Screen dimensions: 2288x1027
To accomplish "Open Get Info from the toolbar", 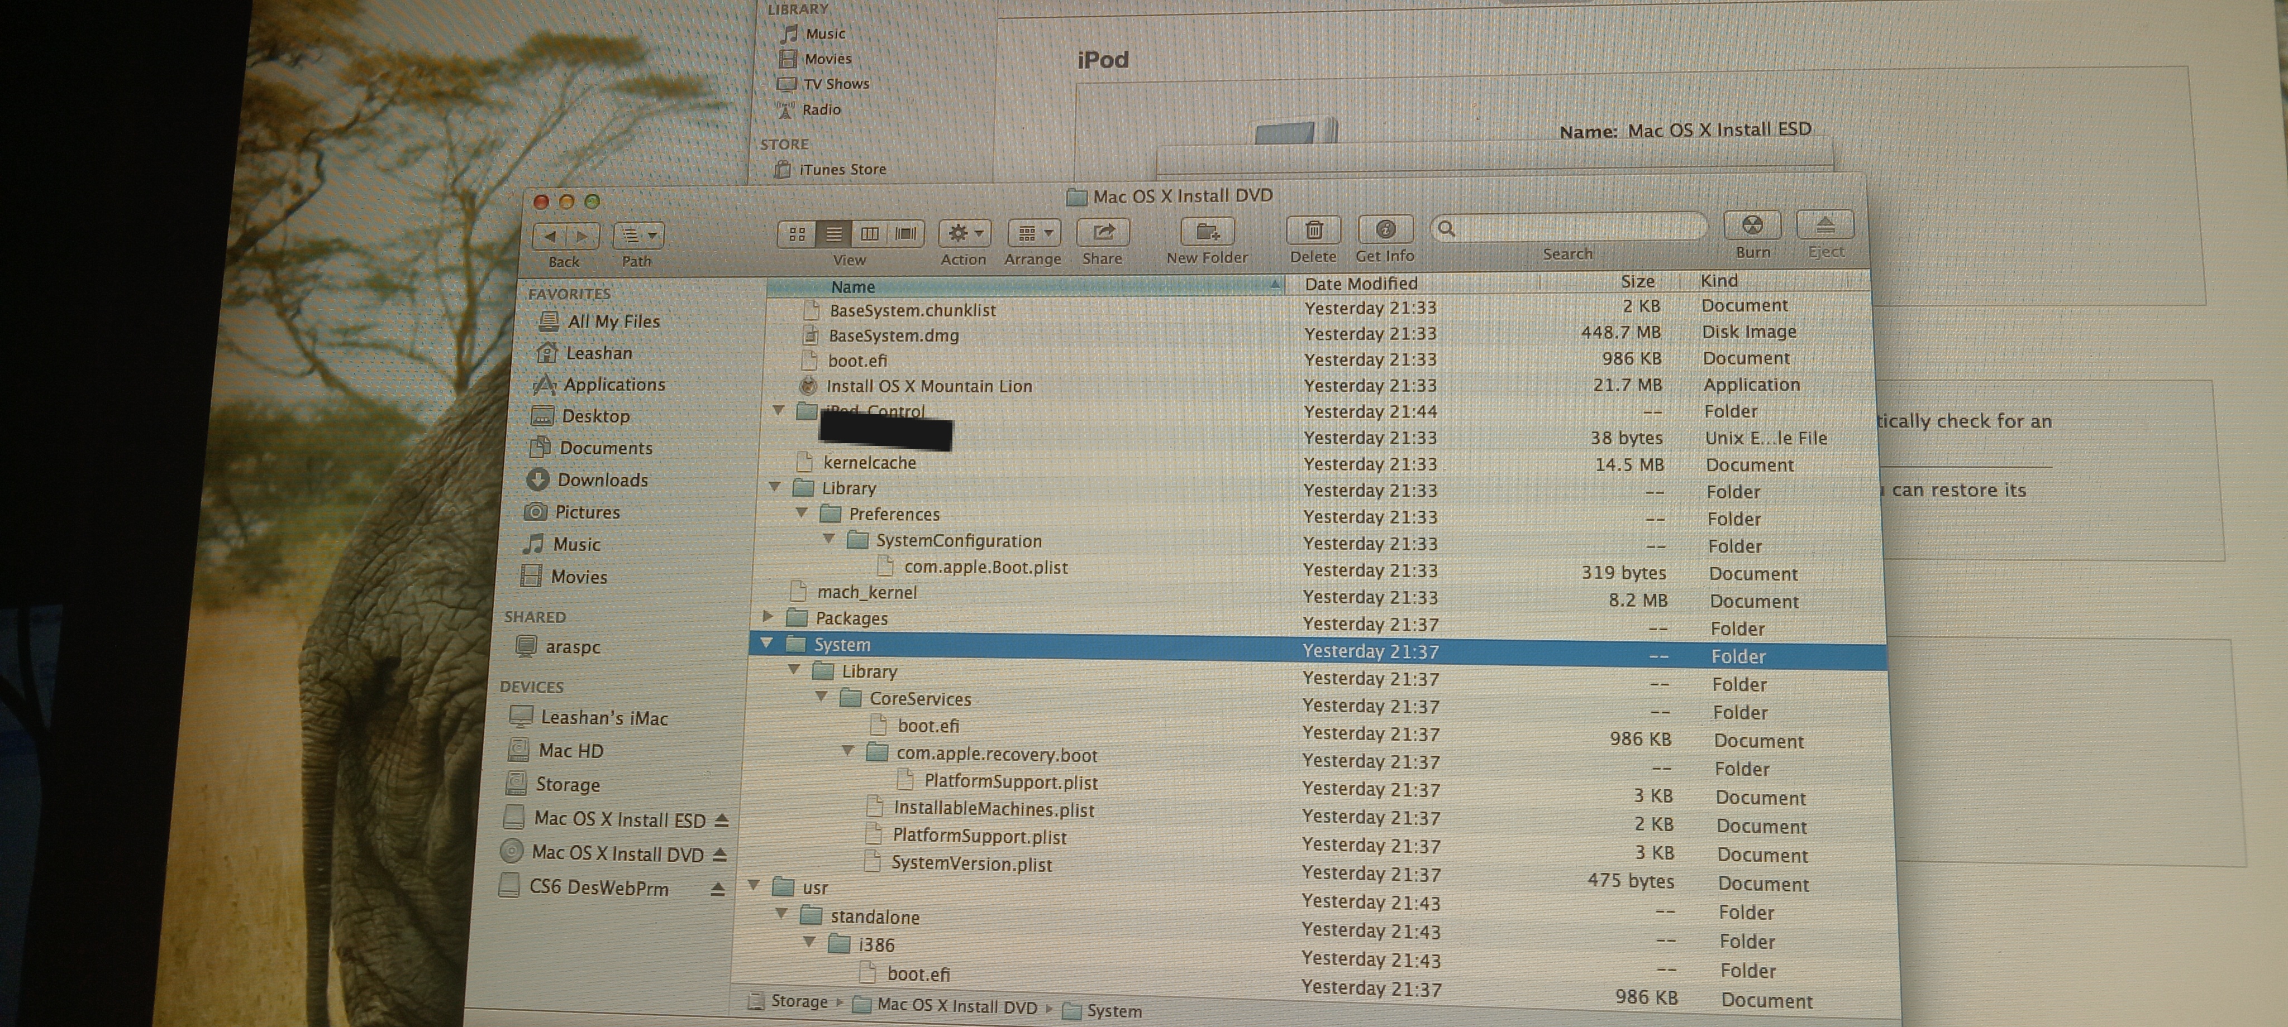I will coord(1385,230).
